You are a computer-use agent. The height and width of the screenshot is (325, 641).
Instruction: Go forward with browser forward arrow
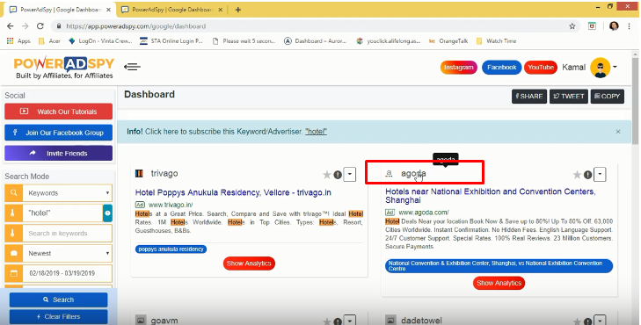(x=25, y=26)
